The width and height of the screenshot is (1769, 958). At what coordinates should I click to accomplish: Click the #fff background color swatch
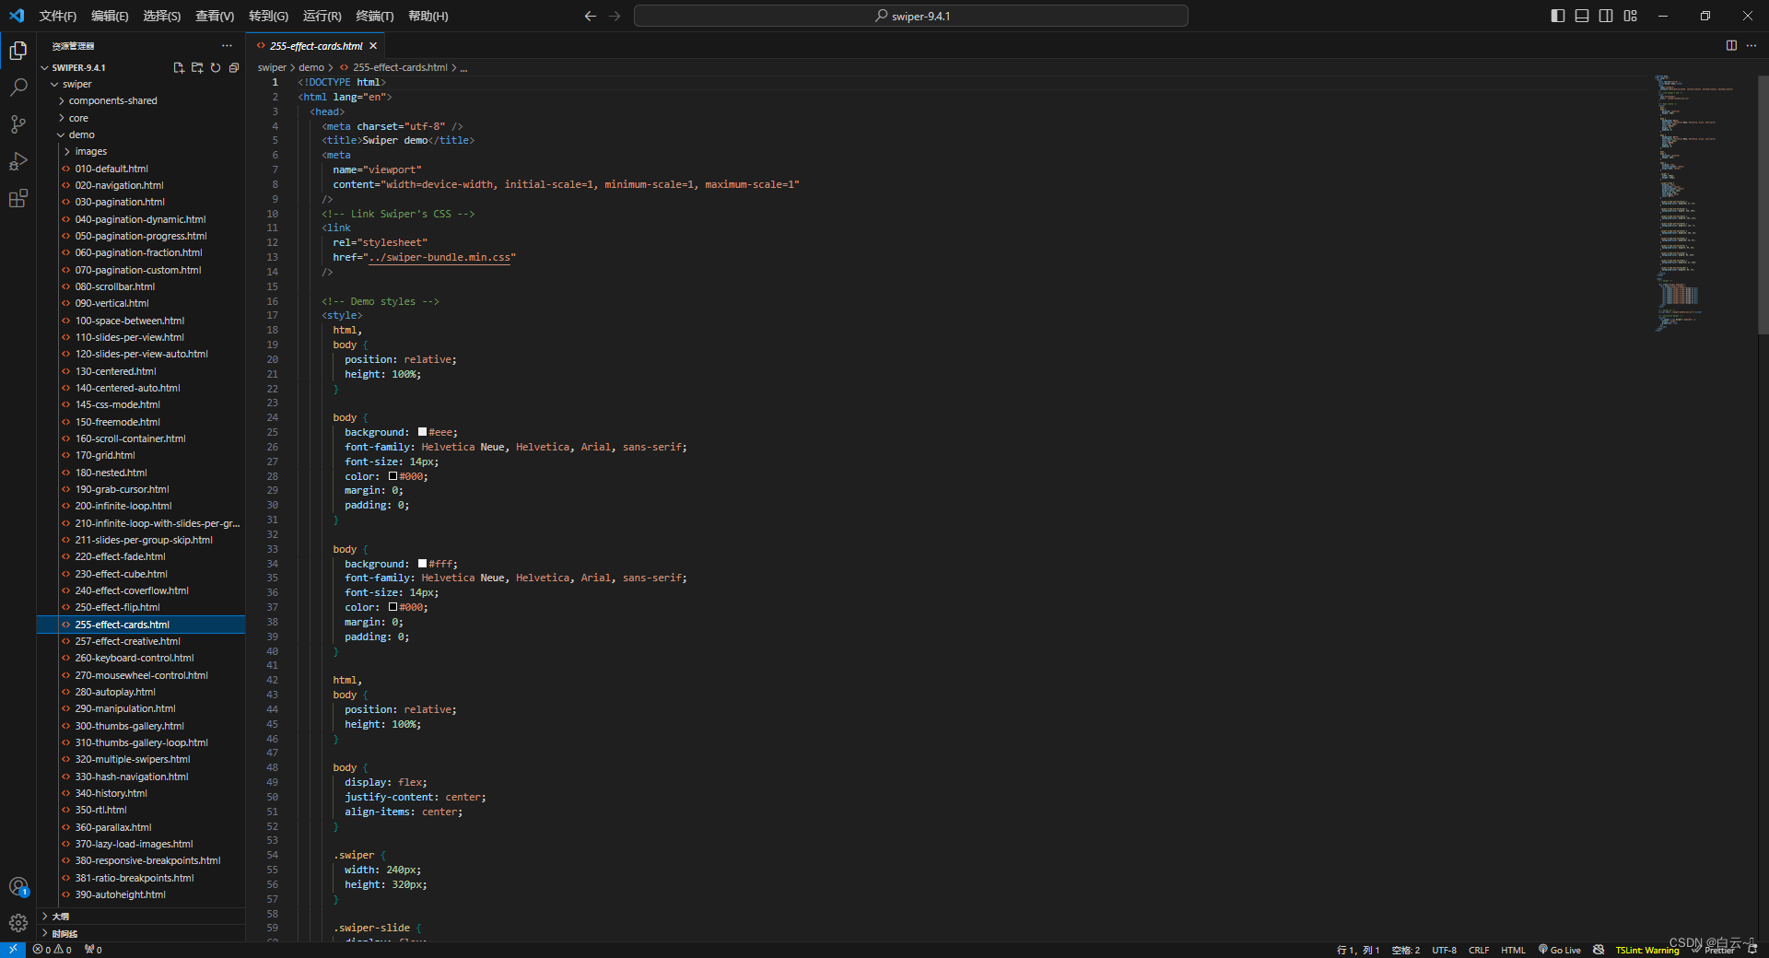click(422, 564)
